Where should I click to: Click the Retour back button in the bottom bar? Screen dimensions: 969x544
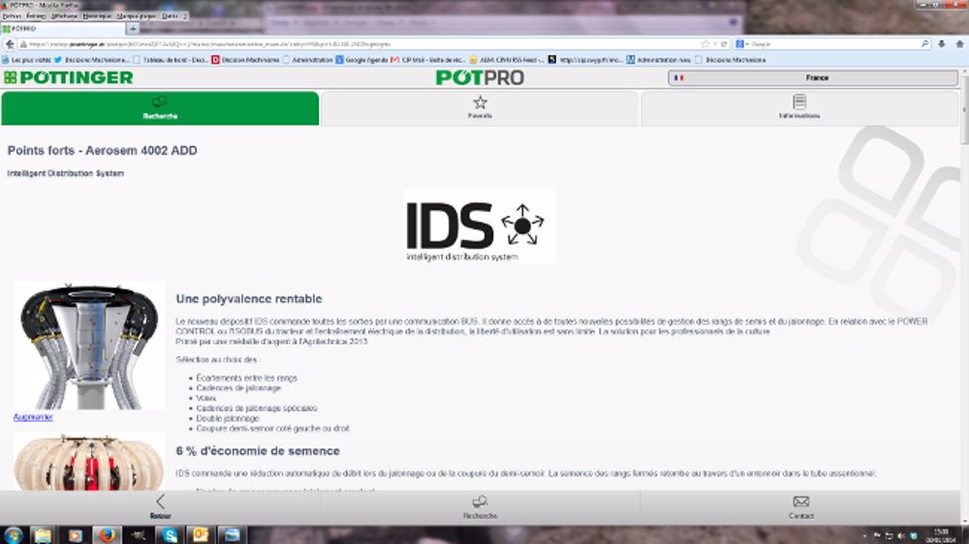[160, 506]
